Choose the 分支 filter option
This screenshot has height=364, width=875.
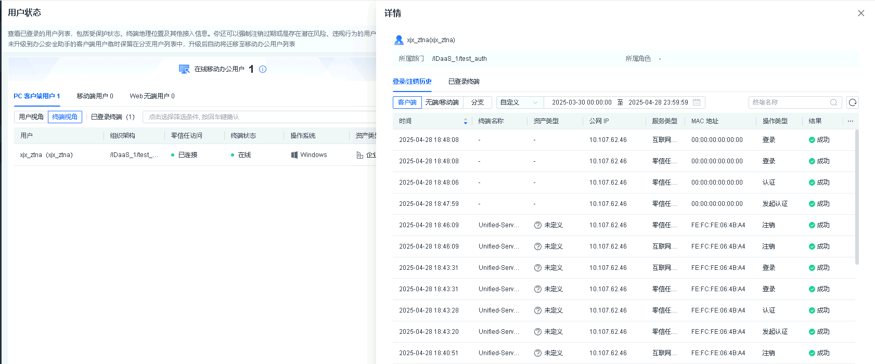click(x=478, y=102)
